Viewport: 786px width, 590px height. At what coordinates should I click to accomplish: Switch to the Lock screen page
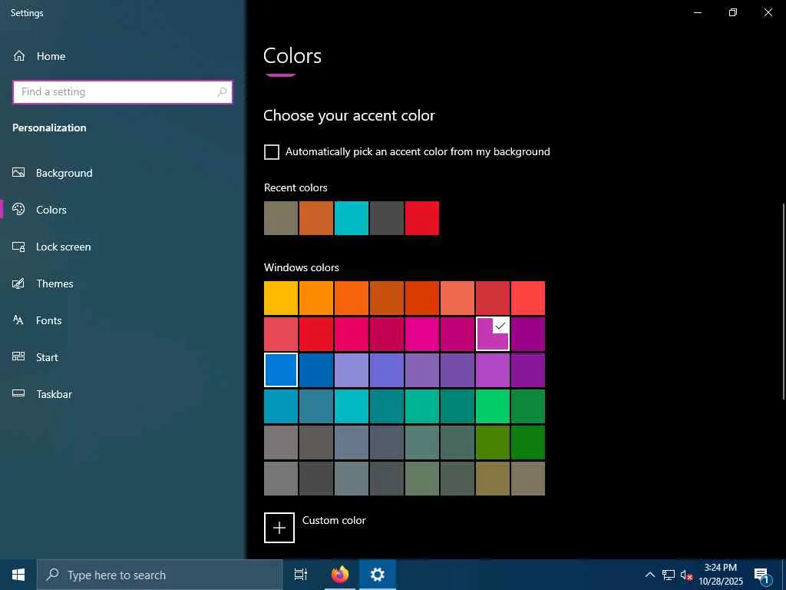63,247
